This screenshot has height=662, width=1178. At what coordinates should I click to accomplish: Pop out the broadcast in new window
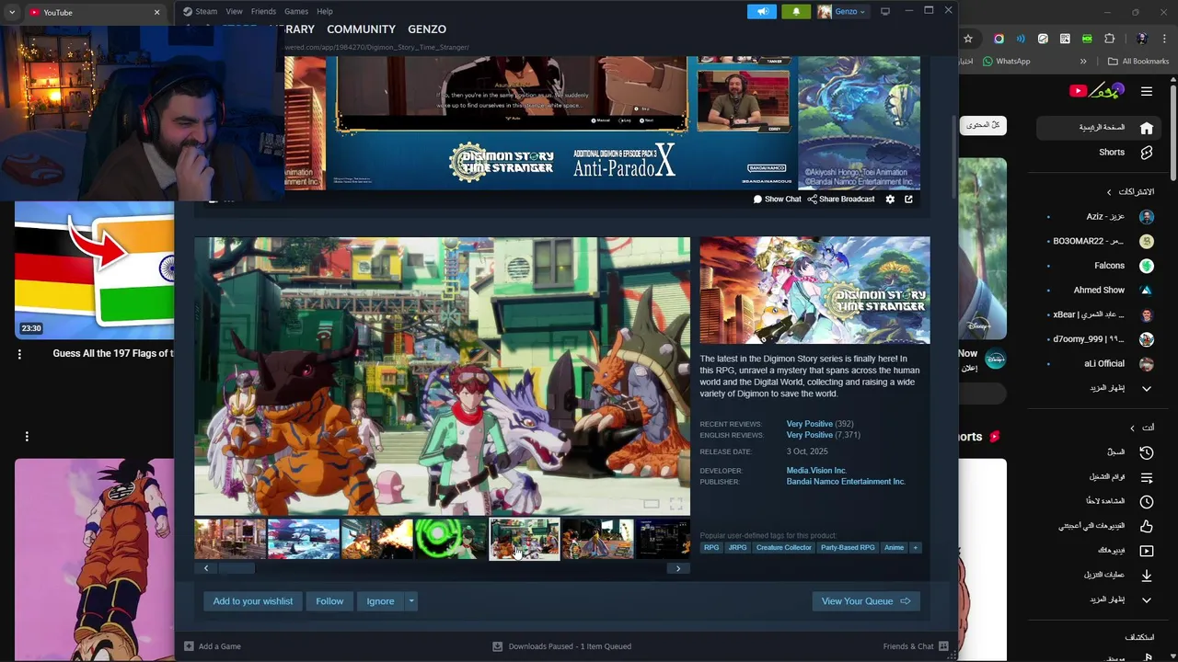[x=908, y=199]
